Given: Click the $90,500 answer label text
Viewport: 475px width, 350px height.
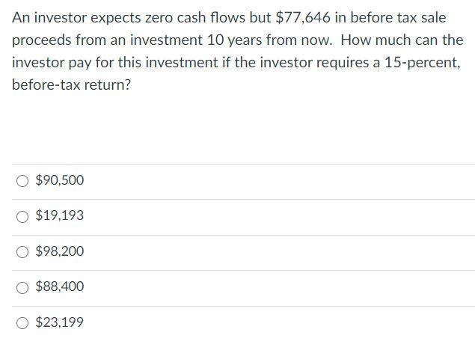Looking at the screenshot, I should [60, 180].
